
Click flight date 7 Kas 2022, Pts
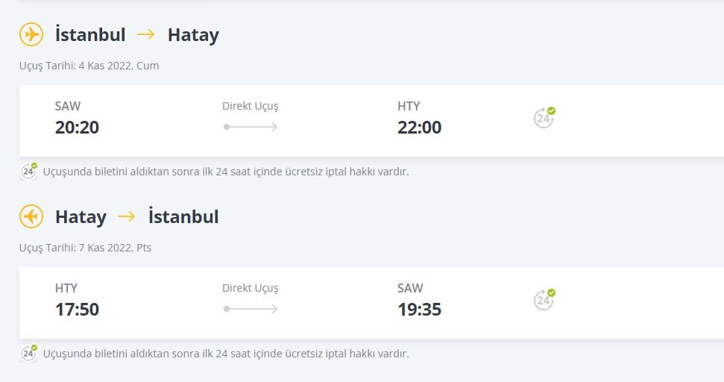[x=115, y=248]
